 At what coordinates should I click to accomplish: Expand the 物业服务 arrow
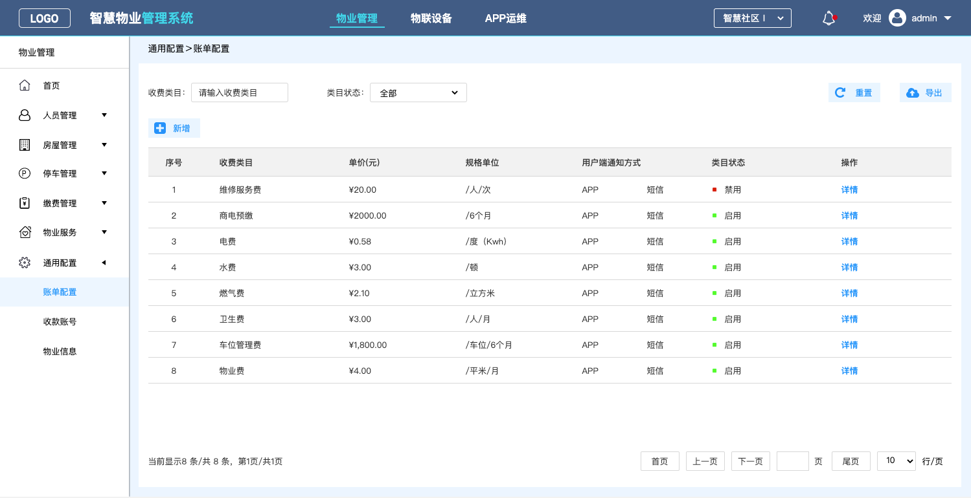[104, 232]
